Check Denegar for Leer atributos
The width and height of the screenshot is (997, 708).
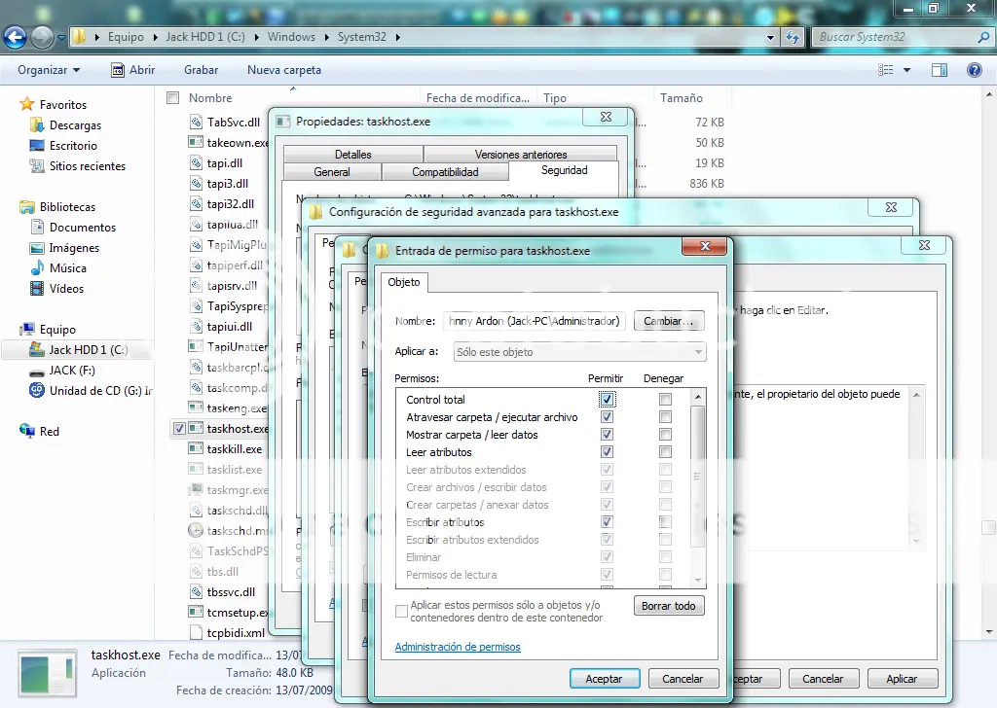[x=665, y=452]
